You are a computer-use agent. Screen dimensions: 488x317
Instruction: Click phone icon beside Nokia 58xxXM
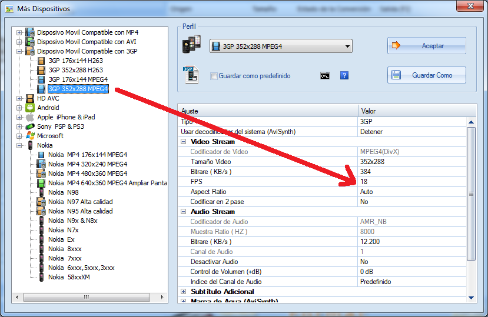click(41, 277)
